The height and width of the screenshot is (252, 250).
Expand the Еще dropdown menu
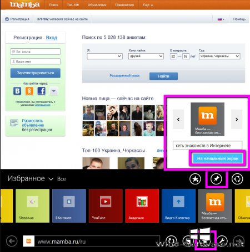pos(148,5)
